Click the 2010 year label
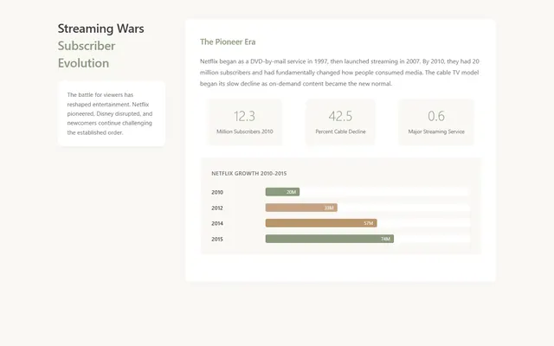Screen dimensions: 554x346 pos(217,192)
